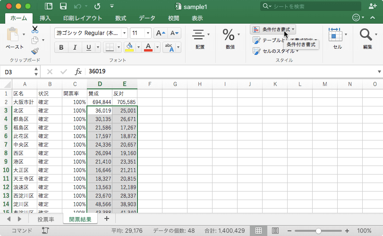
Task: Open 条件付き書式 conditional formatting dropdown
Action: point(273,30)
